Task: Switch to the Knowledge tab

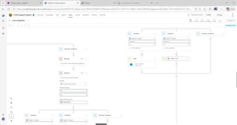Action: coord(49,15)
